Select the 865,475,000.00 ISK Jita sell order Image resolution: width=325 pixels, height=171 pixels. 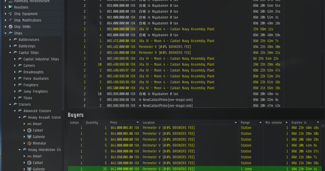175,41
